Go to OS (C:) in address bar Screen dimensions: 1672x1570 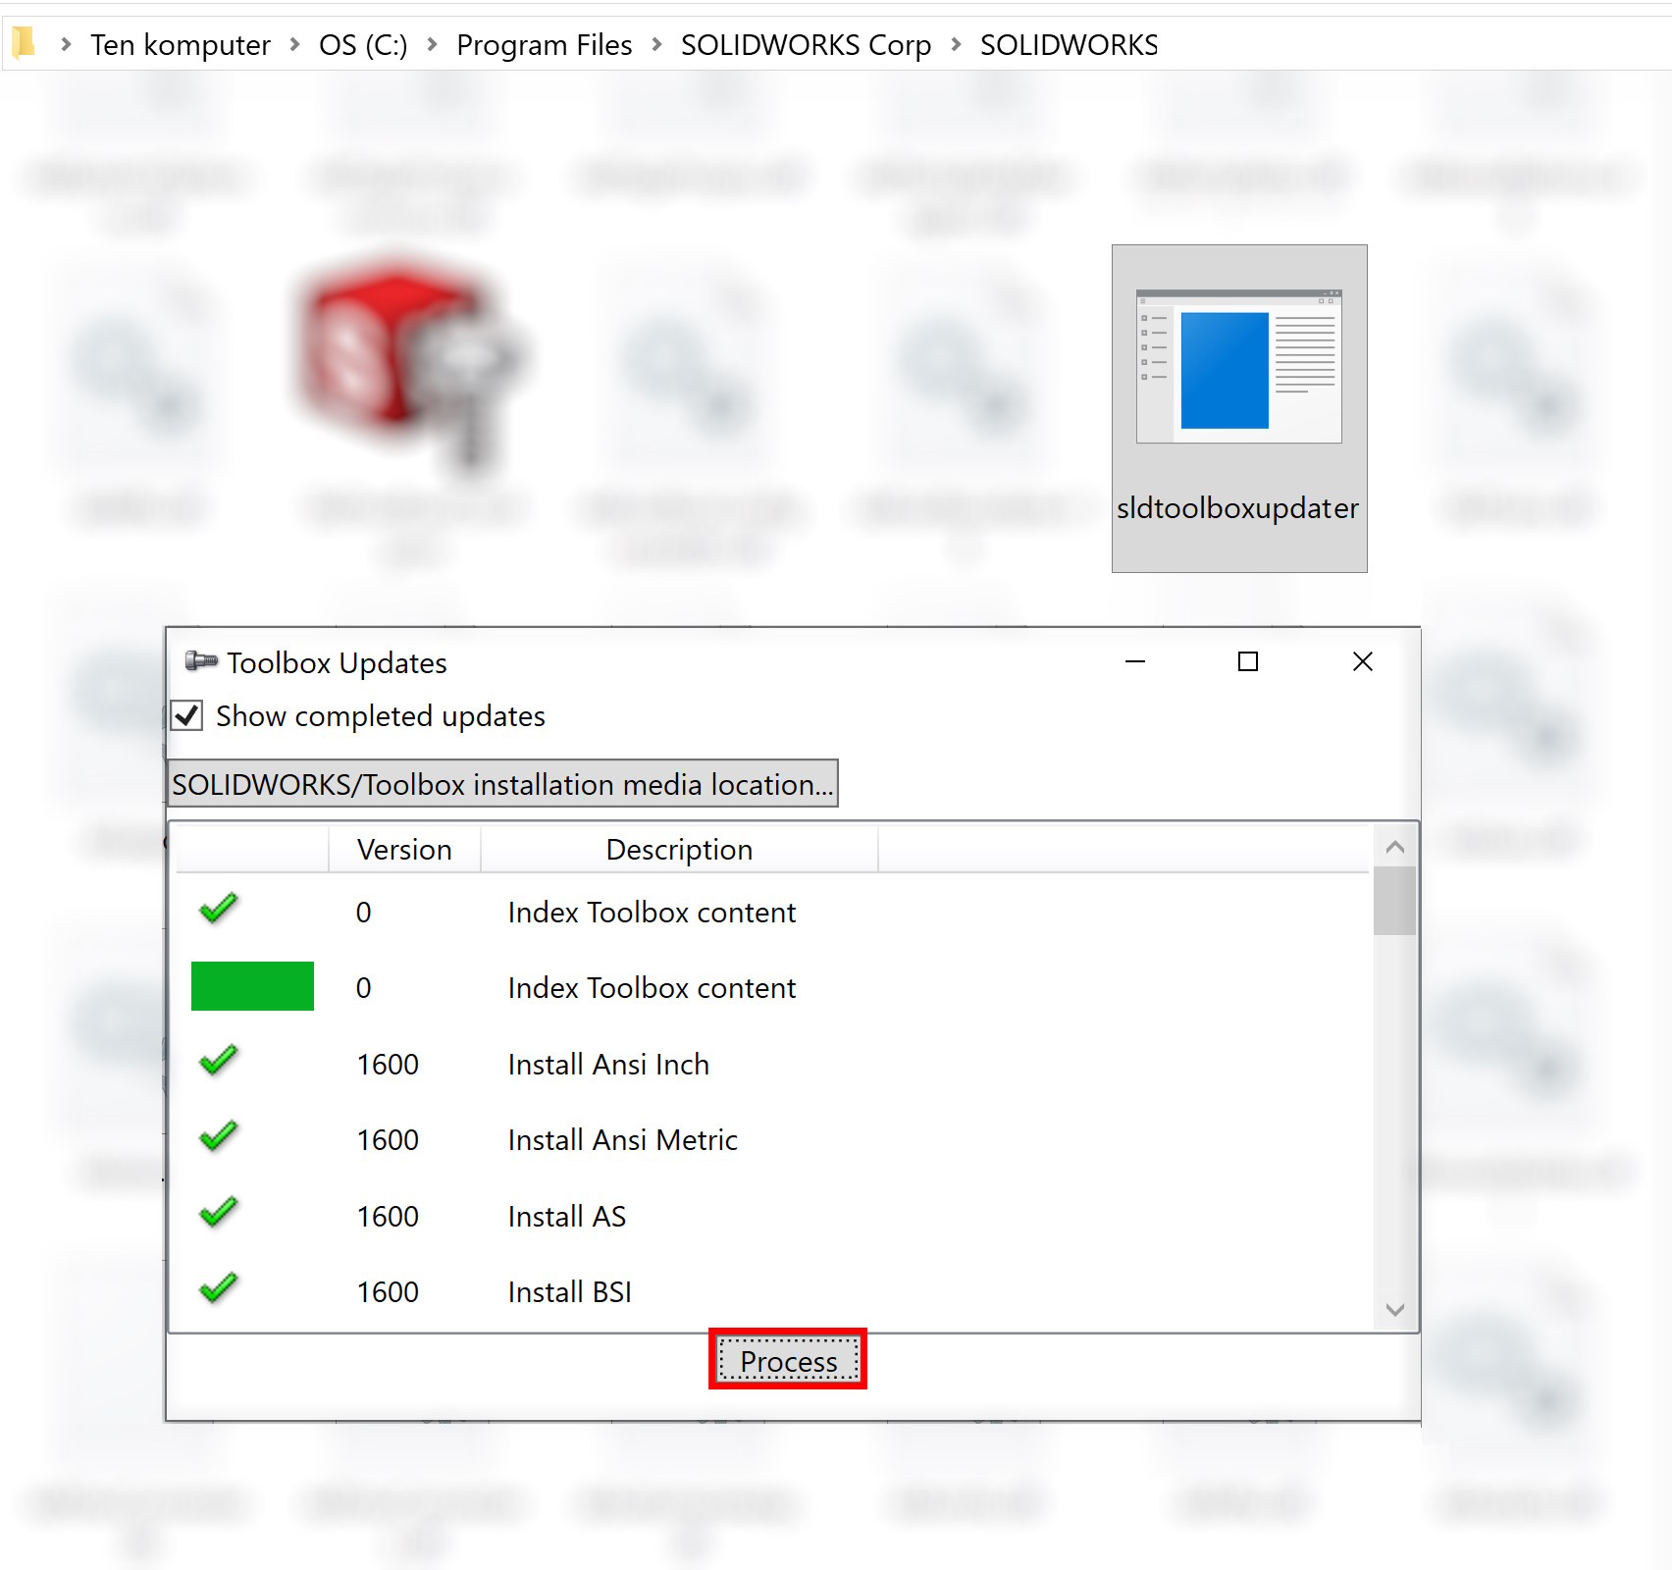[363, 45]
